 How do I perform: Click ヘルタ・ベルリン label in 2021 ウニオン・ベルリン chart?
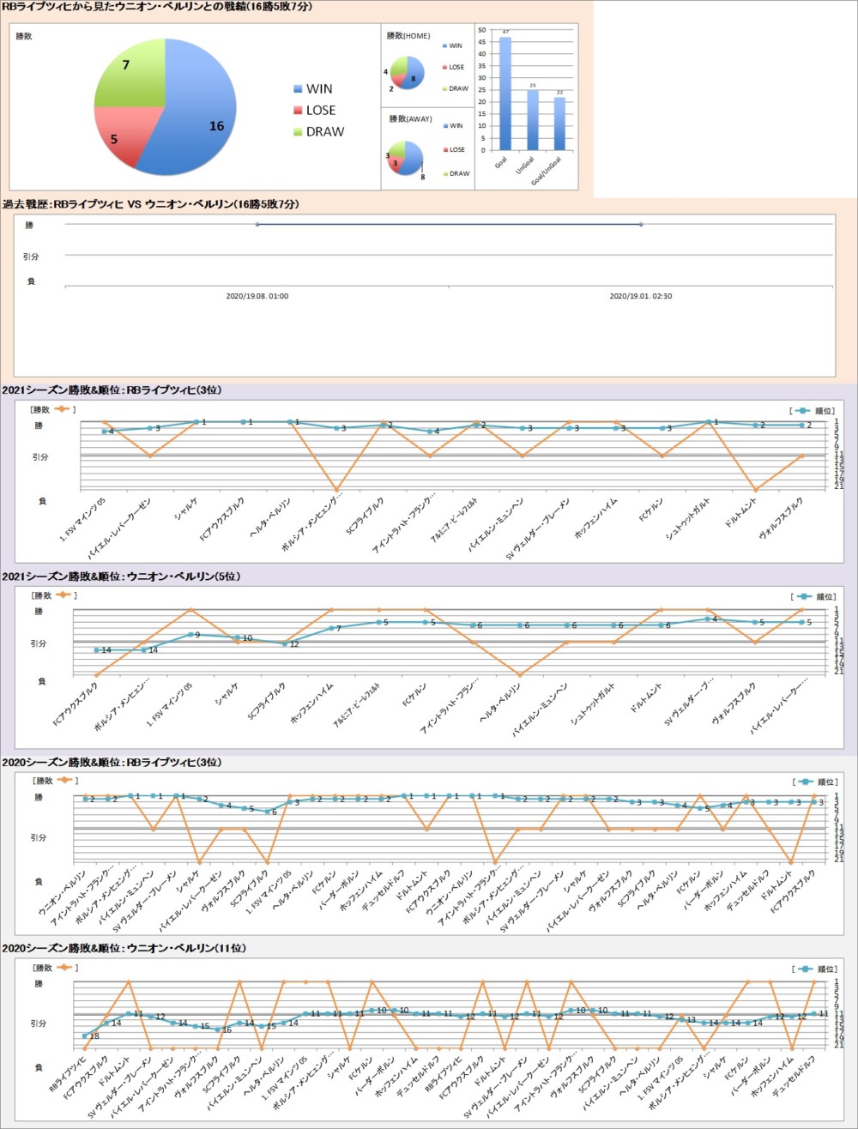click(x=499, y=704)
